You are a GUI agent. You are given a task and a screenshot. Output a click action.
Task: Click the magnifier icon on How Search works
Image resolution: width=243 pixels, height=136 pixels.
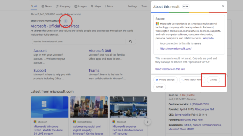pos(183,80)
